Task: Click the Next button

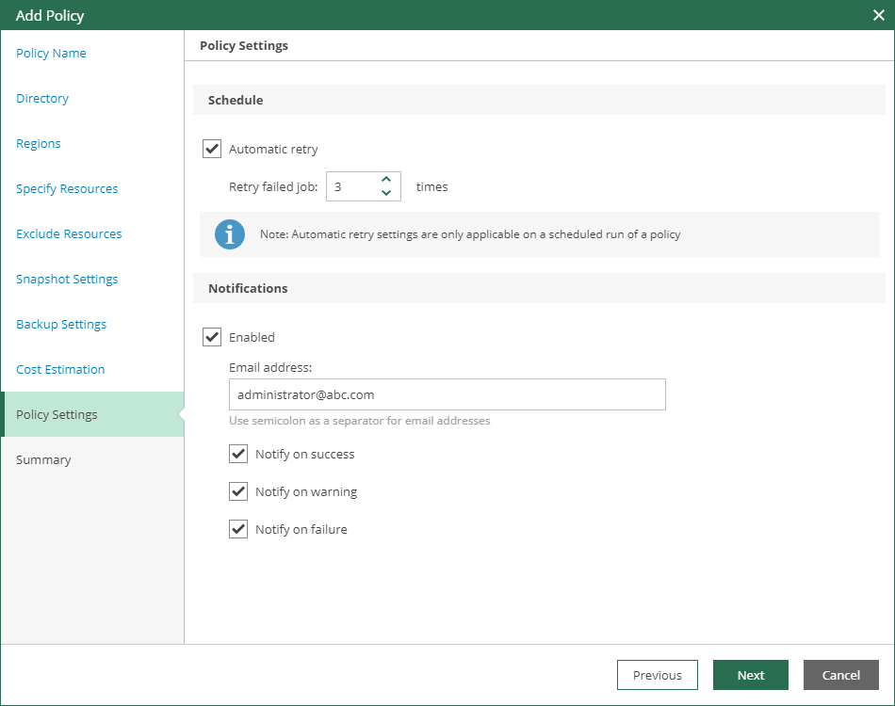Action: click(751, 675)
